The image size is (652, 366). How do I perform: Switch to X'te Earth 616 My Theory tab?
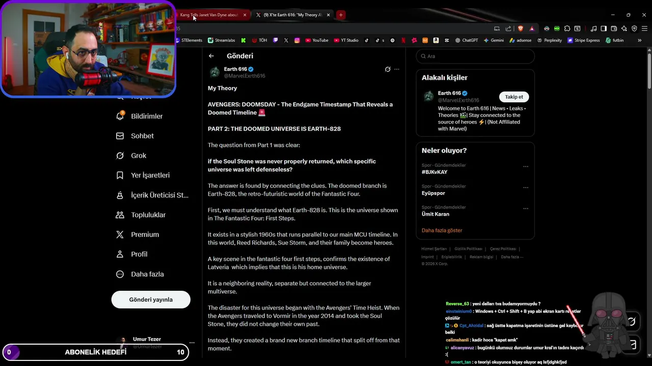tap(292, 15)
